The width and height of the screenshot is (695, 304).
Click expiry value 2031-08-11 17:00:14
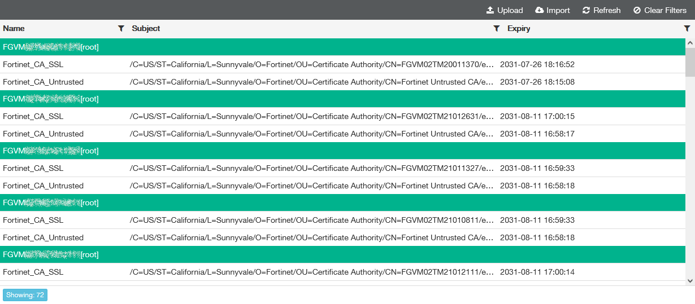tap(537, 272)
